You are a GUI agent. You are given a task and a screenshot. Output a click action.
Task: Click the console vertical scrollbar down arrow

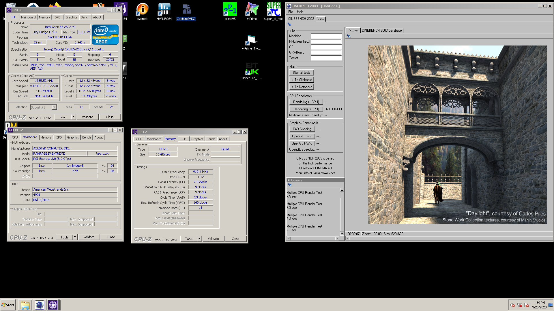coord(342,234)
